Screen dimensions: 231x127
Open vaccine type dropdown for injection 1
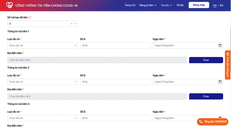pos(42,45)
